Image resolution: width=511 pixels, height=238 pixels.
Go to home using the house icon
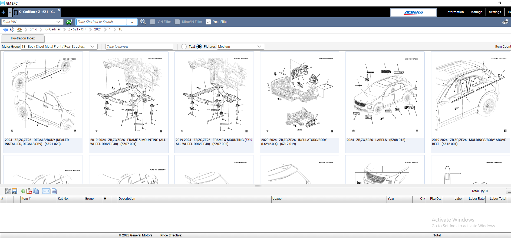(x=19, y=30)
